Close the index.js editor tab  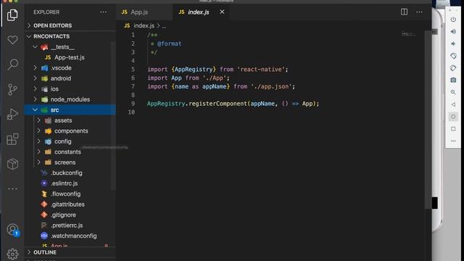(222, 12)
